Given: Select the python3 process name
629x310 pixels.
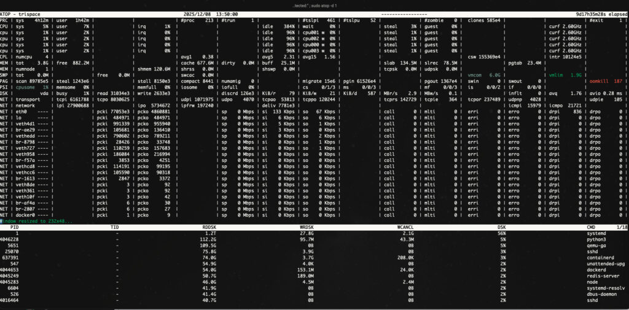Looking at the screenshot, I should [x=596, y=239].
